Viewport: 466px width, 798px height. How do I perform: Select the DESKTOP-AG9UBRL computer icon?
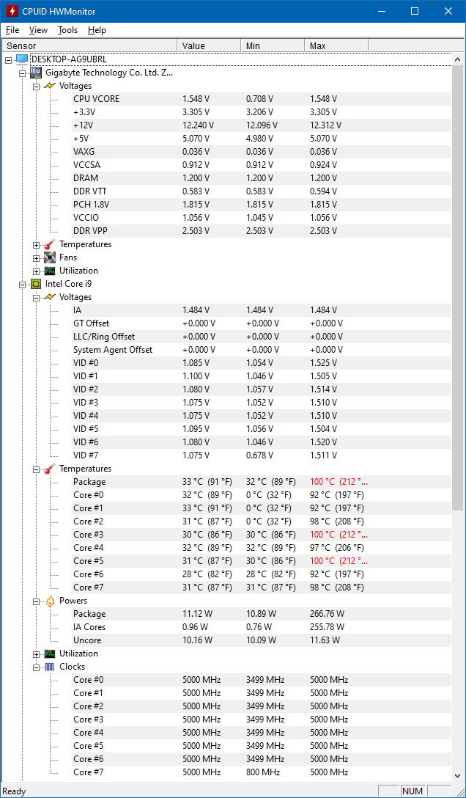(23, 59)
